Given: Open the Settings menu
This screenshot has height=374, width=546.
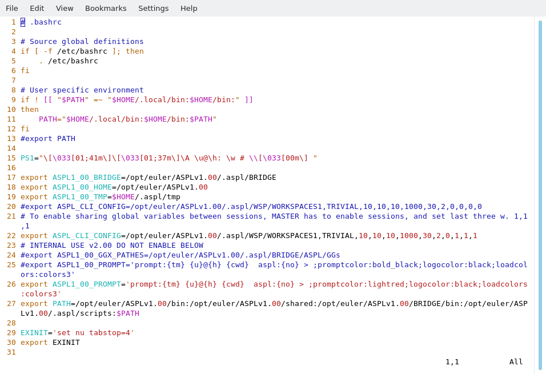Looking at the screenshot, I should pos(153,8).
